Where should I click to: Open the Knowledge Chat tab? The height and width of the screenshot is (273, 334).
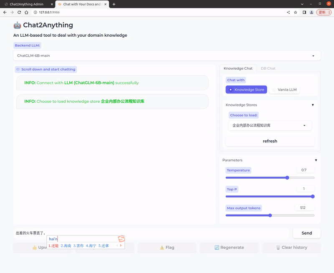click(238, 68)
